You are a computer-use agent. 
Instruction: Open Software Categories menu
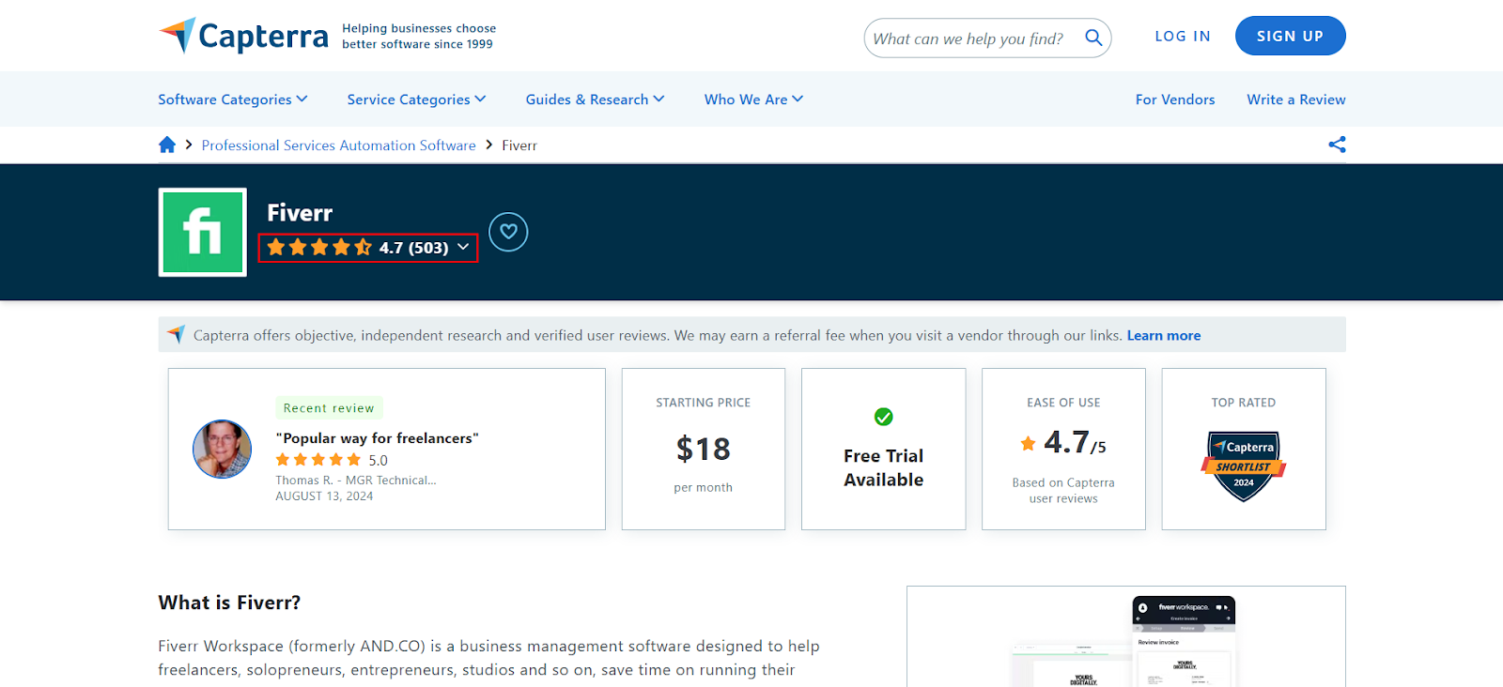(x=233, y=99)
